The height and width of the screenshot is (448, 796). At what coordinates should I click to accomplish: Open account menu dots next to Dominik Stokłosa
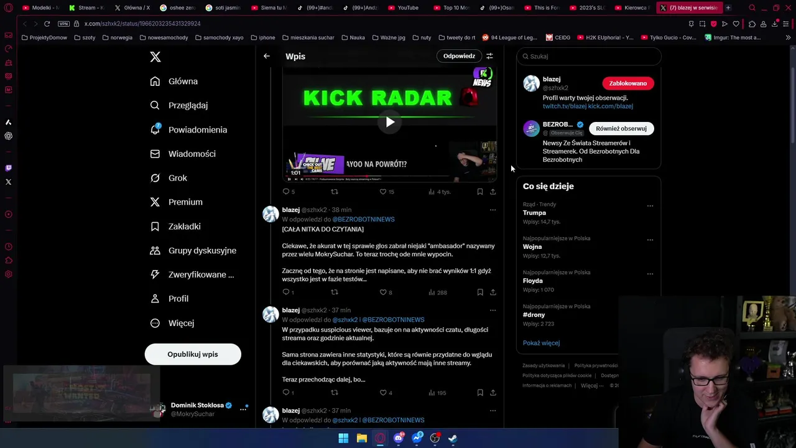coord(243,409)
